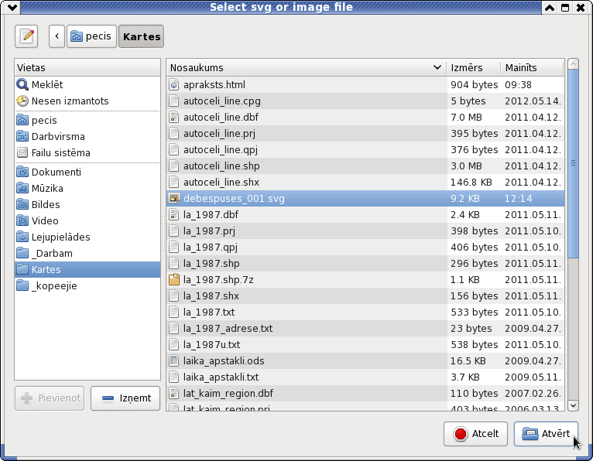
Task: Open the window menu arrow in title bar
Action: [x=12, y=7]
